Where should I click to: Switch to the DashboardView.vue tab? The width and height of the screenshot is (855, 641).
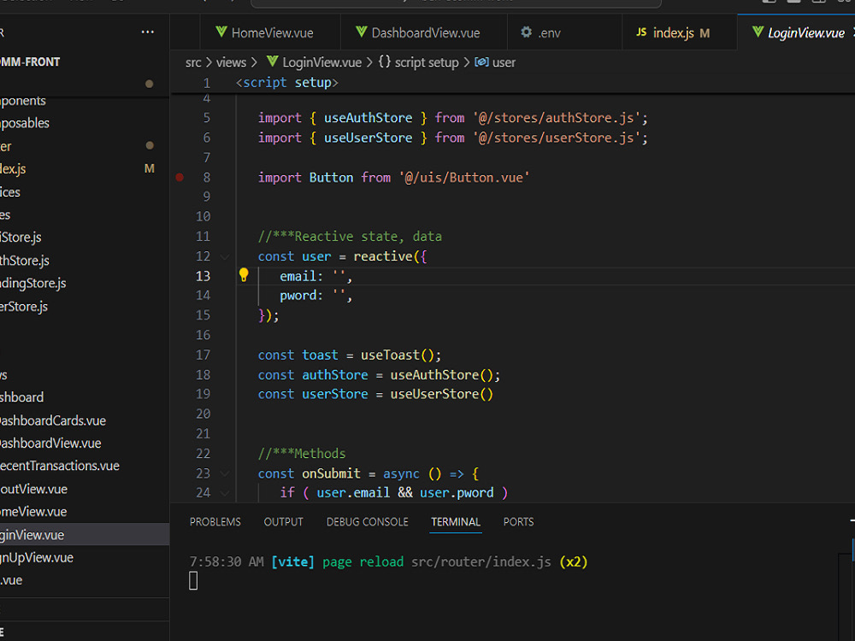coord(424,32)
